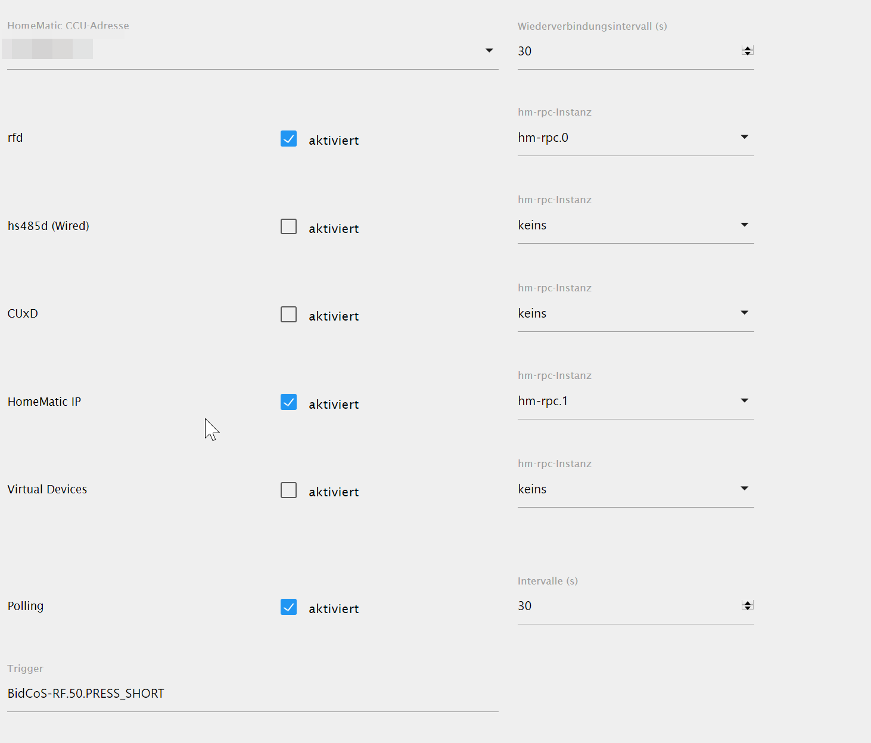Click the Trigger input field
The height and width of the screenshot is (743, 871).
click(x=253, y=694)
